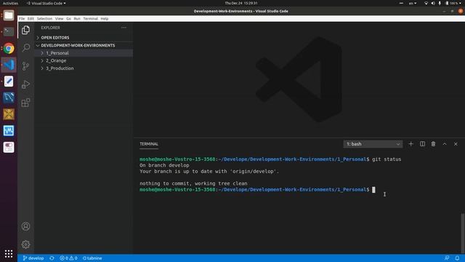Click the synchronize changes icon in status bar
The height and width of the screenshot is (262, 465).
coord(52,258)
